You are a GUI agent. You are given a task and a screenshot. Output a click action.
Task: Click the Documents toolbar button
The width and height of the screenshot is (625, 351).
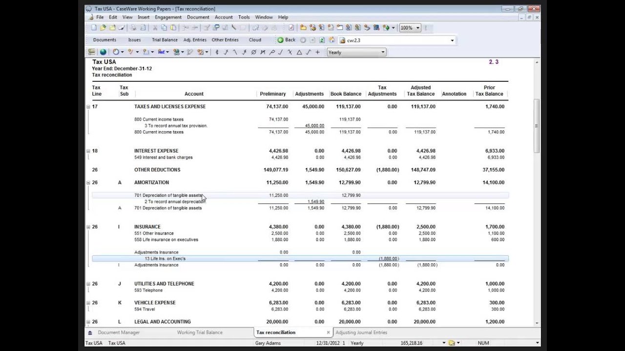104,40
